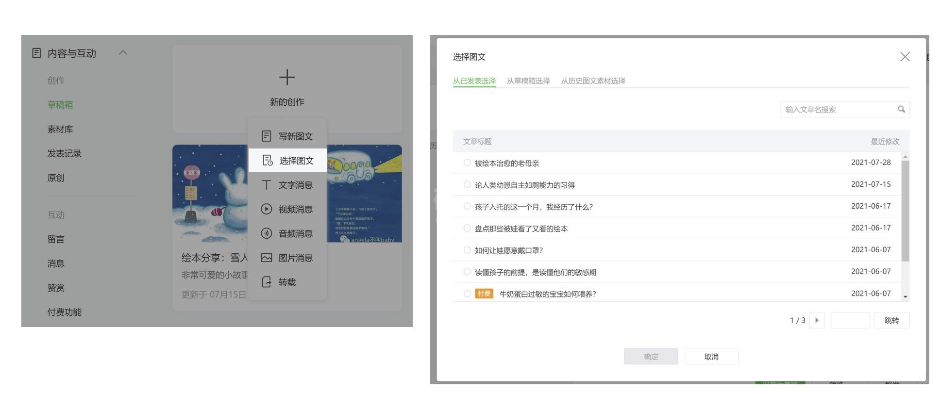Click the bus illustration draft thumbnail

click(364, 193)
